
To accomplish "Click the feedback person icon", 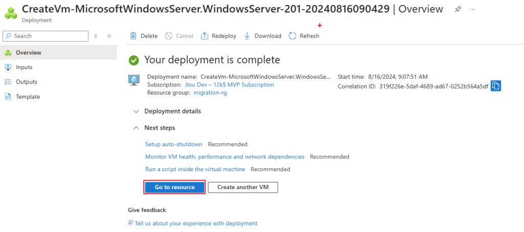I will tap(131, 223).
